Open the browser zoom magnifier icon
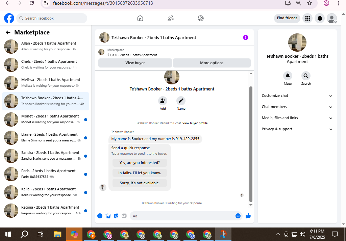 (x=299, y=3)
